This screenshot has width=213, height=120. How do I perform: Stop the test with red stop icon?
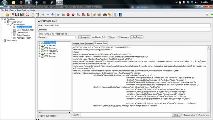click(68, 15)
